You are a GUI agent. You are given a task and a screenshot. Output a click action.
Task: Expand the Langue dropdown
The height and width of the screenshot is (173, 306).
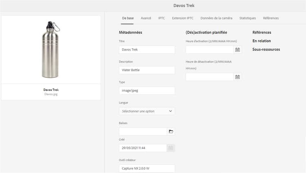pyautogui.click(x=147, y=111)
